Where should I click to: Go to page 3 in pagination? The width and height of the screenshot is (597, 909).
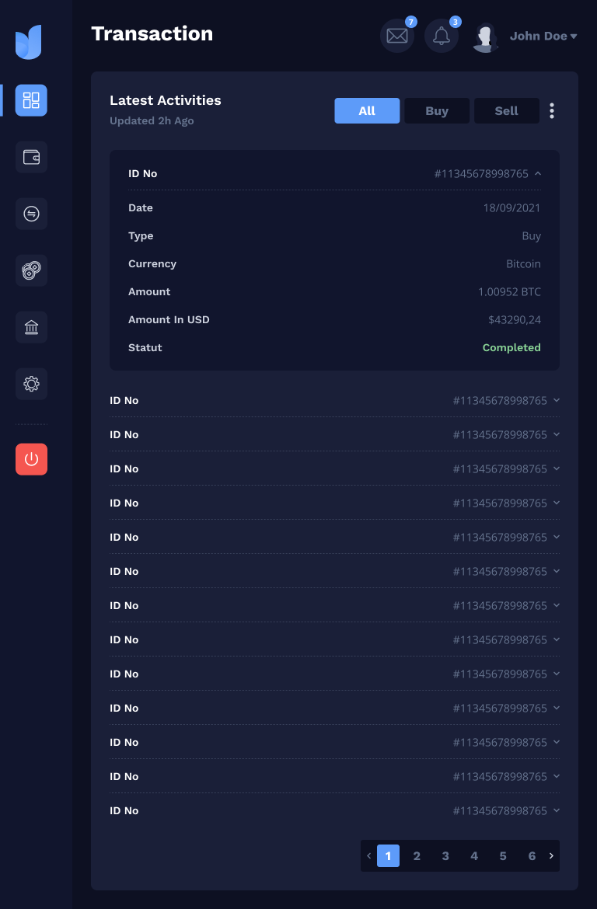tap(445, 856)
